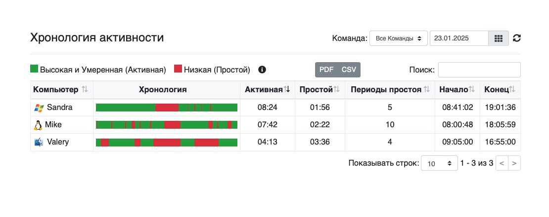The width and height of the screenshot is (549, 217).
Task: Click the Низкая (Простой) legend label
Action: pyautogui.click(x=217, y=70)
